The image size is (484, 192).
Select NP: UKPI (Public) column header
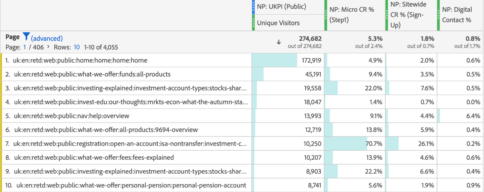pyautogui.click(x=281, y=7)
